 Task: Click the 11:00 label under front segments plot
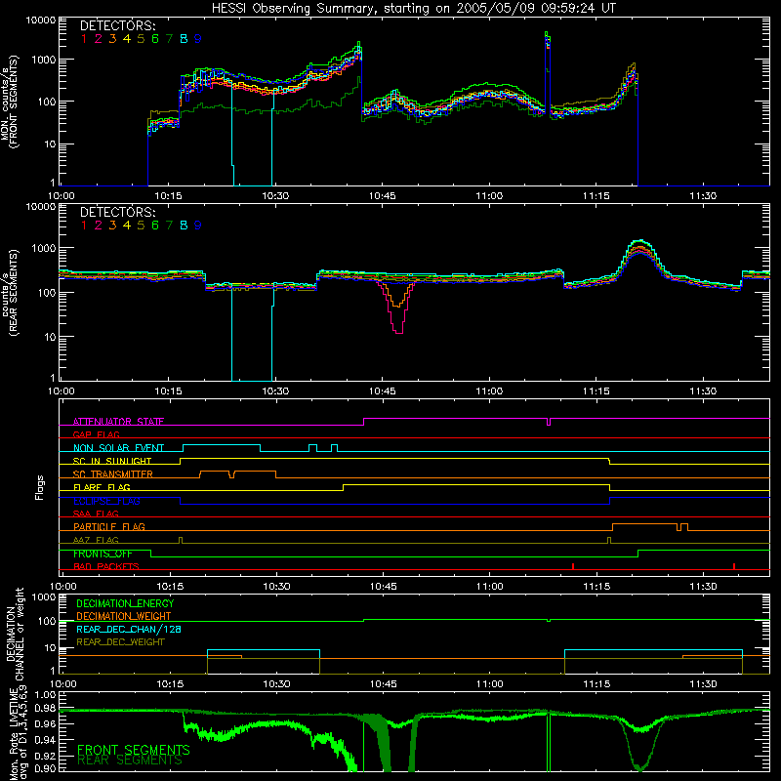coord(489,196)
